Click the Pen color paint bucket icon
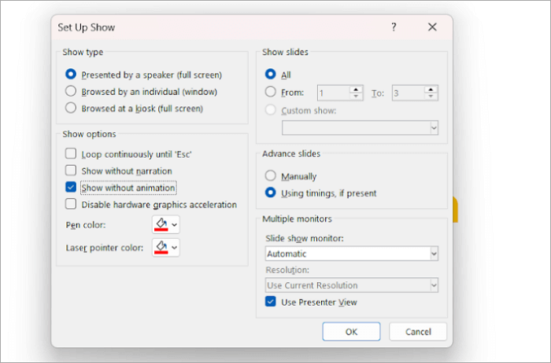This screenshot has height=363, width=551. (x=161, y=225)
